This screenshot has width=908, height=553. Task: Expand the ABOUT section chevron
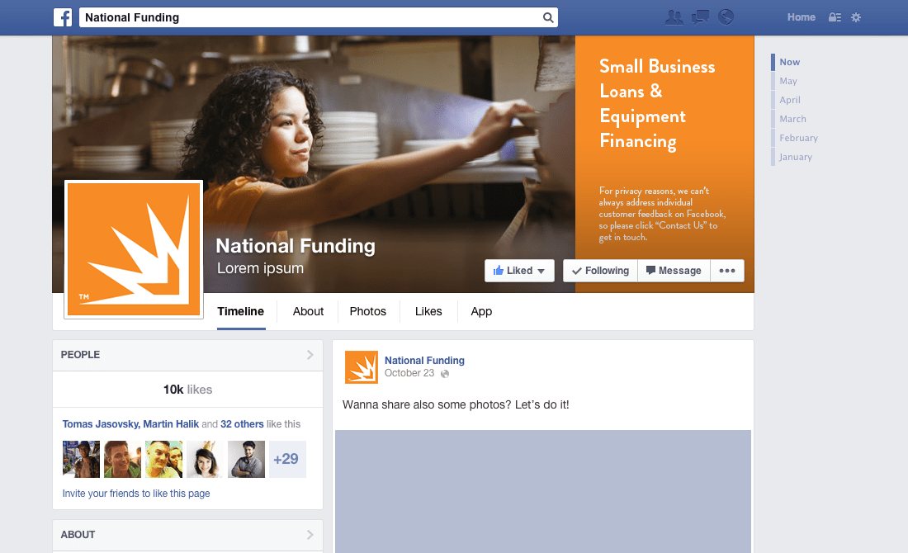[310, 535]
